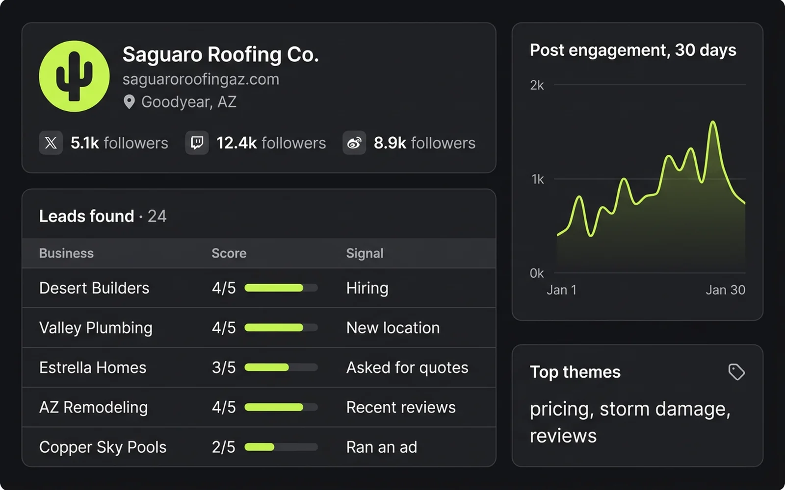Open the Weibo social icon
This screenshot has height=490, width=785.
pos(354,143)
